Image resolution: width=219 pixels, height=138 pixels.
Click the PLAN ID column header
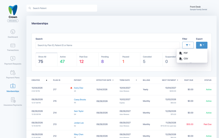point(57,80)
